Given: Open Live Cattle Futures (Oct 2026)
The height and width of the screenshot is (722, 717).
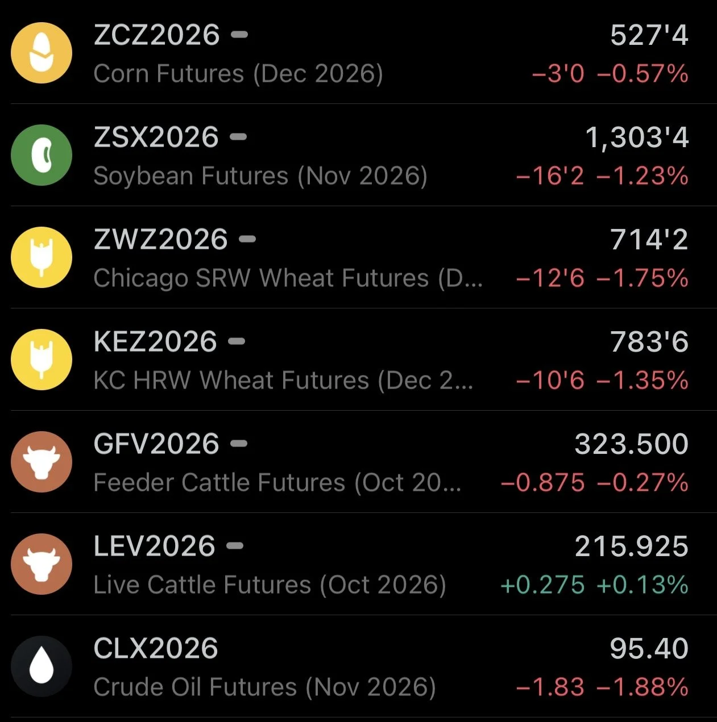Looking at the screenshot, I should (x=270, y=585).
